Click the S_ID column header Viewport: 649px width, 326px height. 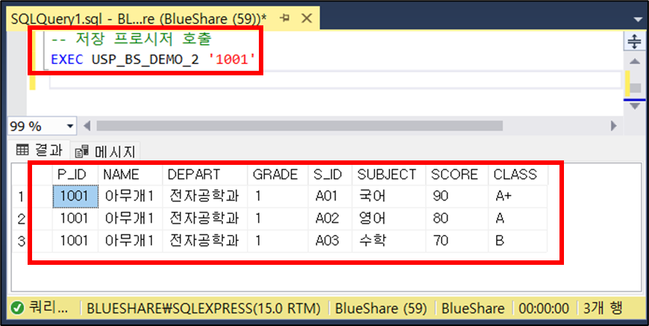pyautogui.click(x=330, y=175)
